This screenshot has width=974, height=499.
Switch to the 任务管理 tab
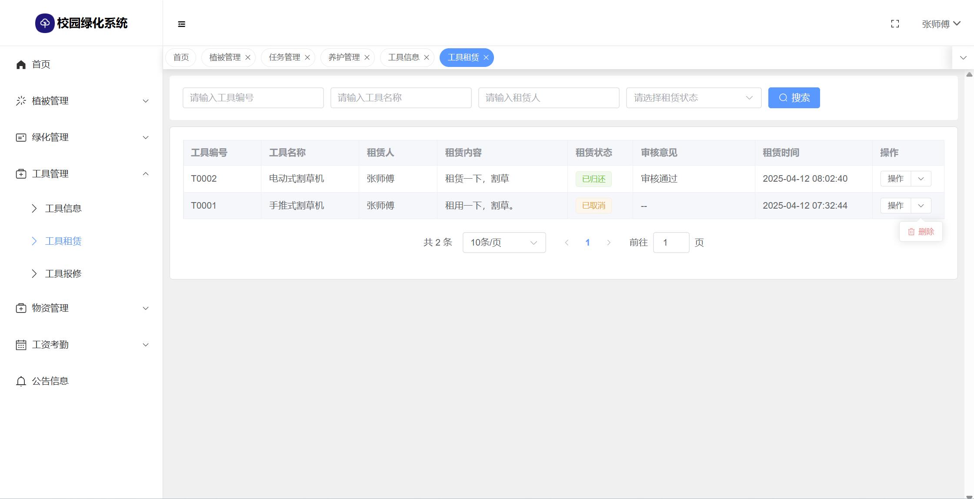point(284,57)
